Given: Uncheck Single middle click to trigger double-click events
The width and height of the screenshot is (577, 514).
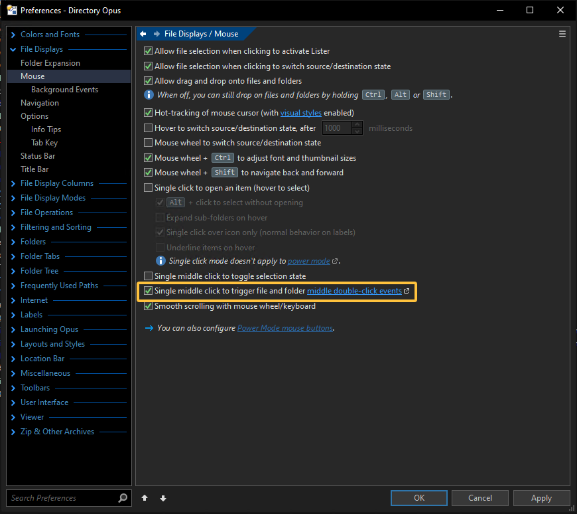Looking at the screenshot, I should (x=148, y=291).
